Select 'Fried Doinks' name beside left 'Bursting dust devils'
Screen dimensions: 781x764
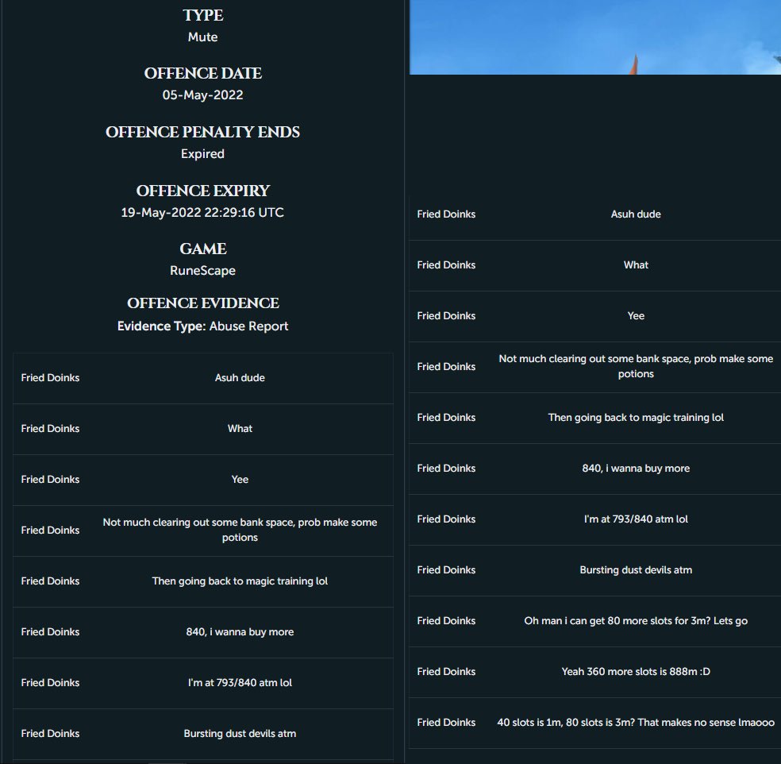click(x=50, y=734)
